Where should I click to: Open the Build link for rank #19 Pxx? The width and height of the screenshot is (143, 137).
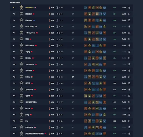pyautogui.click(x=124, y=121)
